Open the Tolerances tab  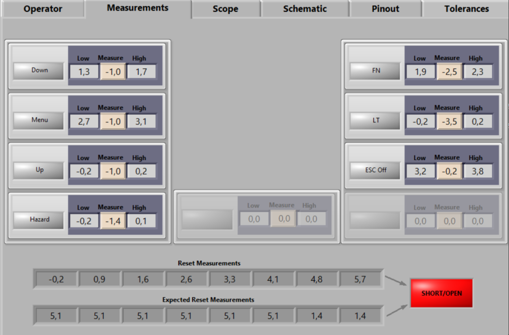coord(466,9)
